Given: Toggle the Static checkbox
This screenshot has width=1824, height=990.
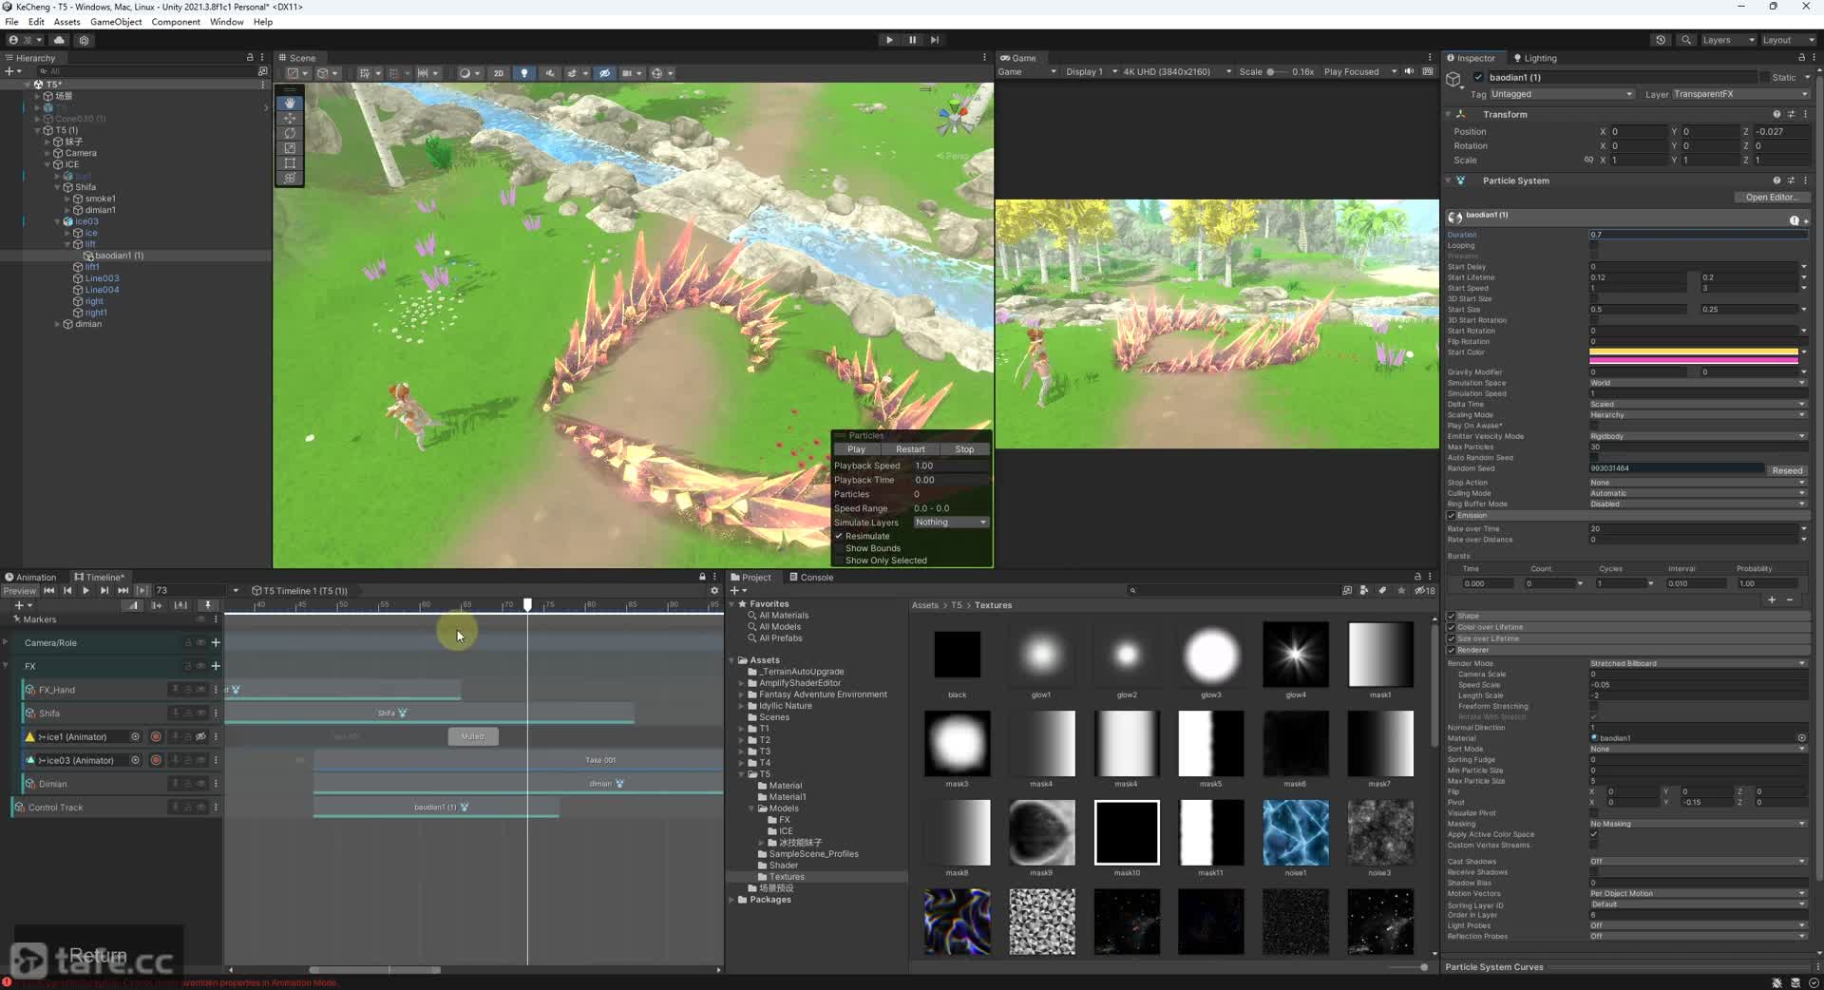Looking at the screenshot, I should [x=1766, y=77].
